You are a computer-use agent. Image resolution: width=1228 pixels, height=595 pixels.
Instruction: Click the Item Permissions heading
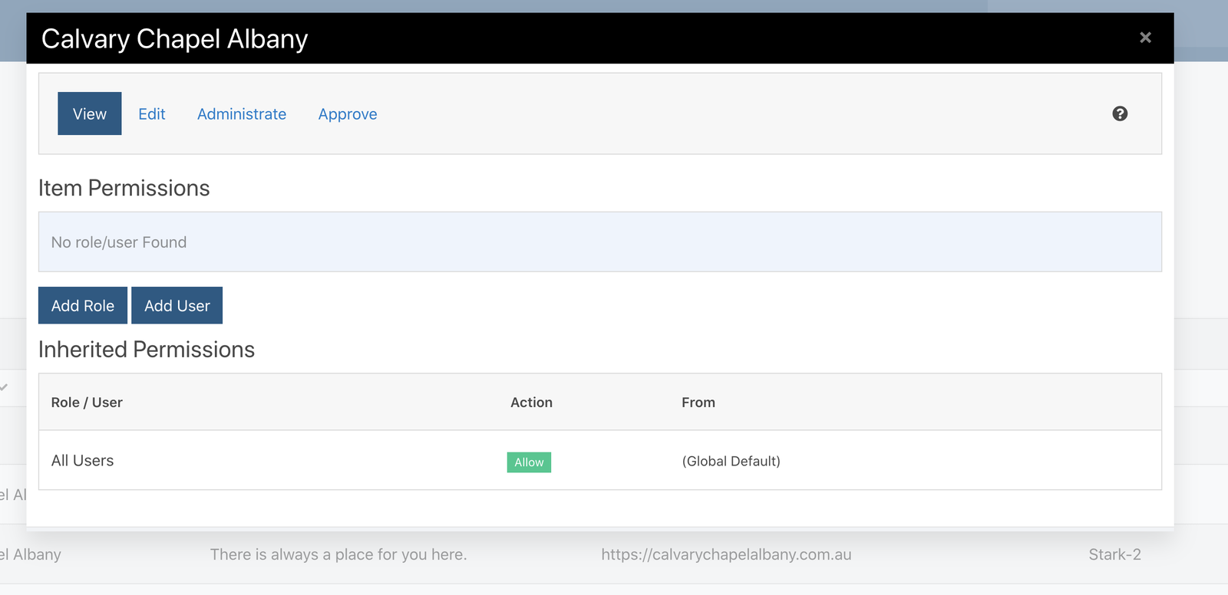click(x=124, y=188)
